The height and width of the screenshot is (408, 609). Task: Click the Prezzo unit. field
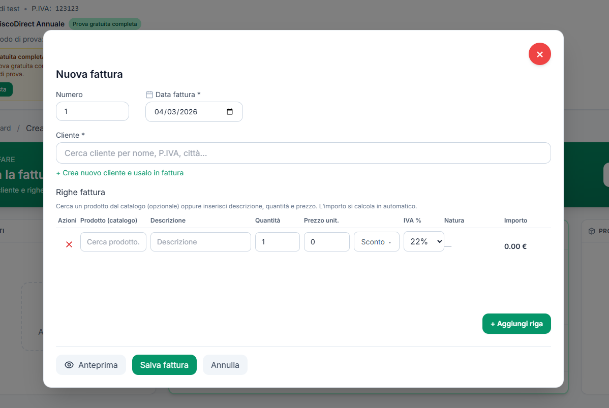pyautogui.click(x=326, y=242)
